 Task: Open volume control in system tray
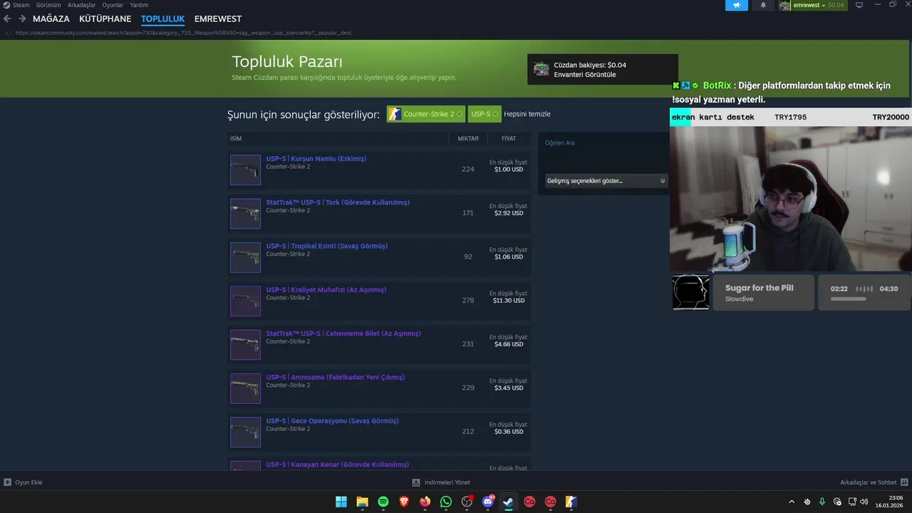[x=864, y=502]
